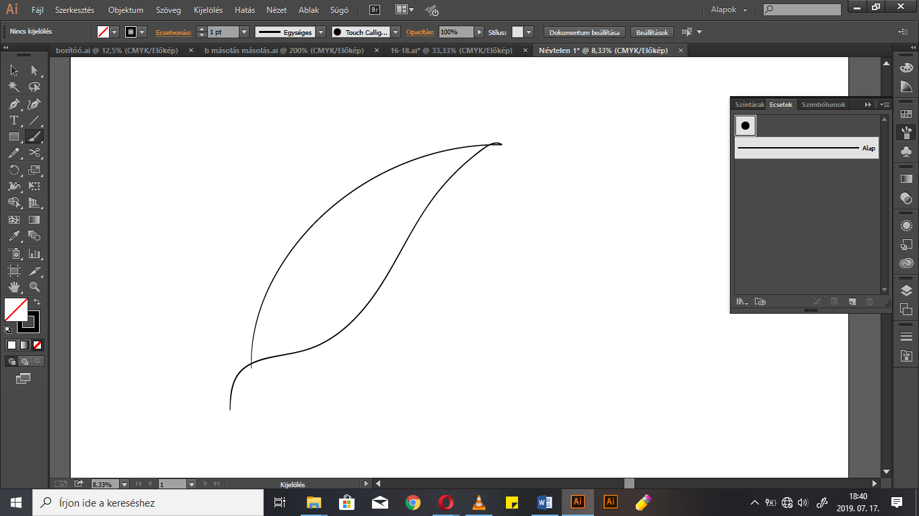
Task: Select the Rectangle tool
Action: coord(14,136)
